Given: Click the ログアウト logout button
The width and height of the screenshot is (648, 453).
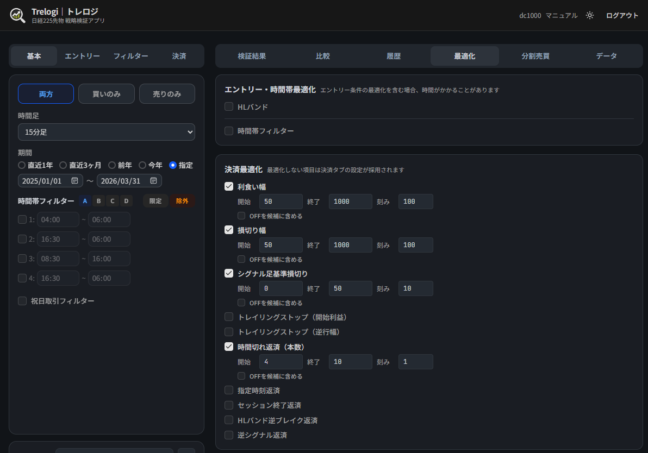Looking at the screenshot, I should click(x=622, y=15).
